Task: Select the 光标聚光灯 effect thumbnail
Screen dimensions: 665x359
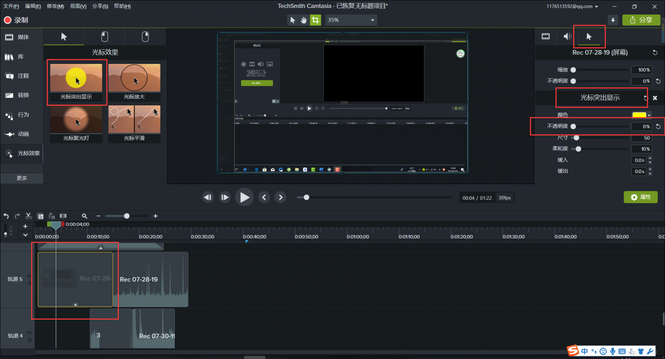Action: point(76,120)
